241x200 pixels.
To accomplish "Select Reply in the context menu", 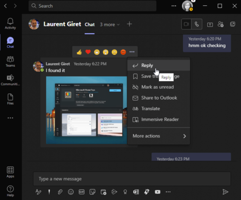I will click(159, 66).
